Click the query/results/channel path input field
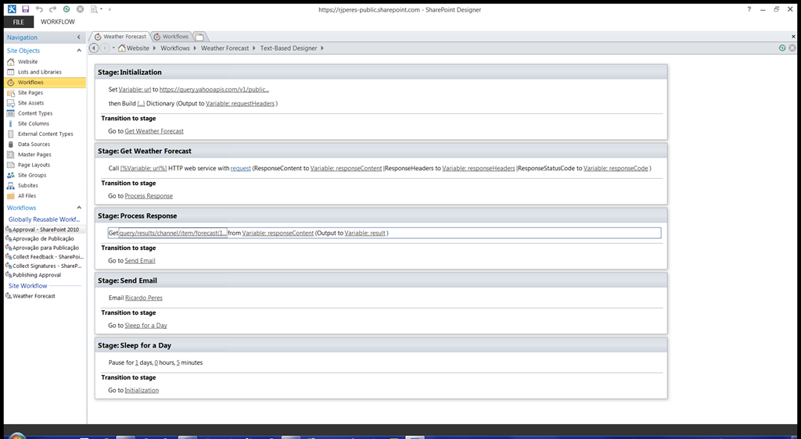 (173, 233)
